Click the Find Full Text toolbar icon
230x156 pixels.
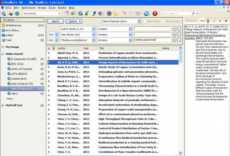coord(101,13)
